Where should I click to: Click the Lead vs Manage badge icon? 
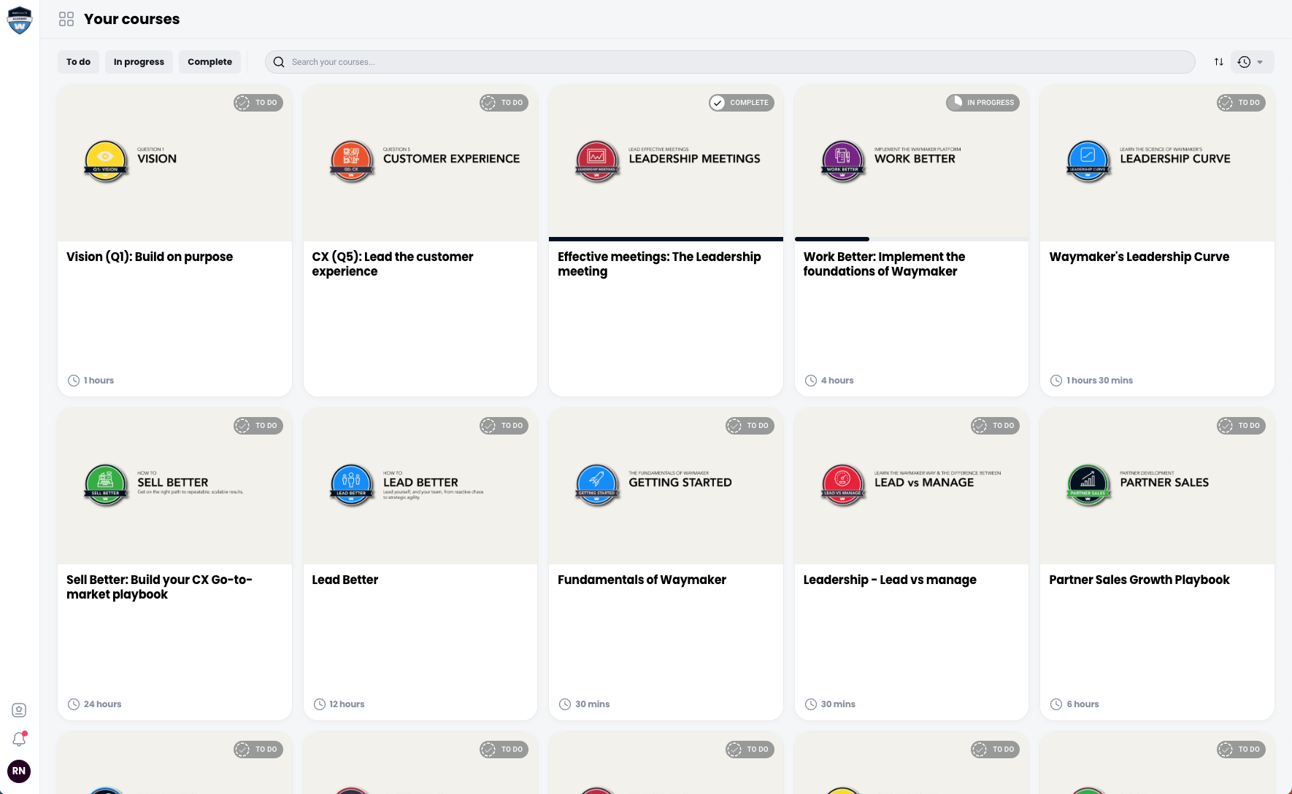[x=843, y=486]
